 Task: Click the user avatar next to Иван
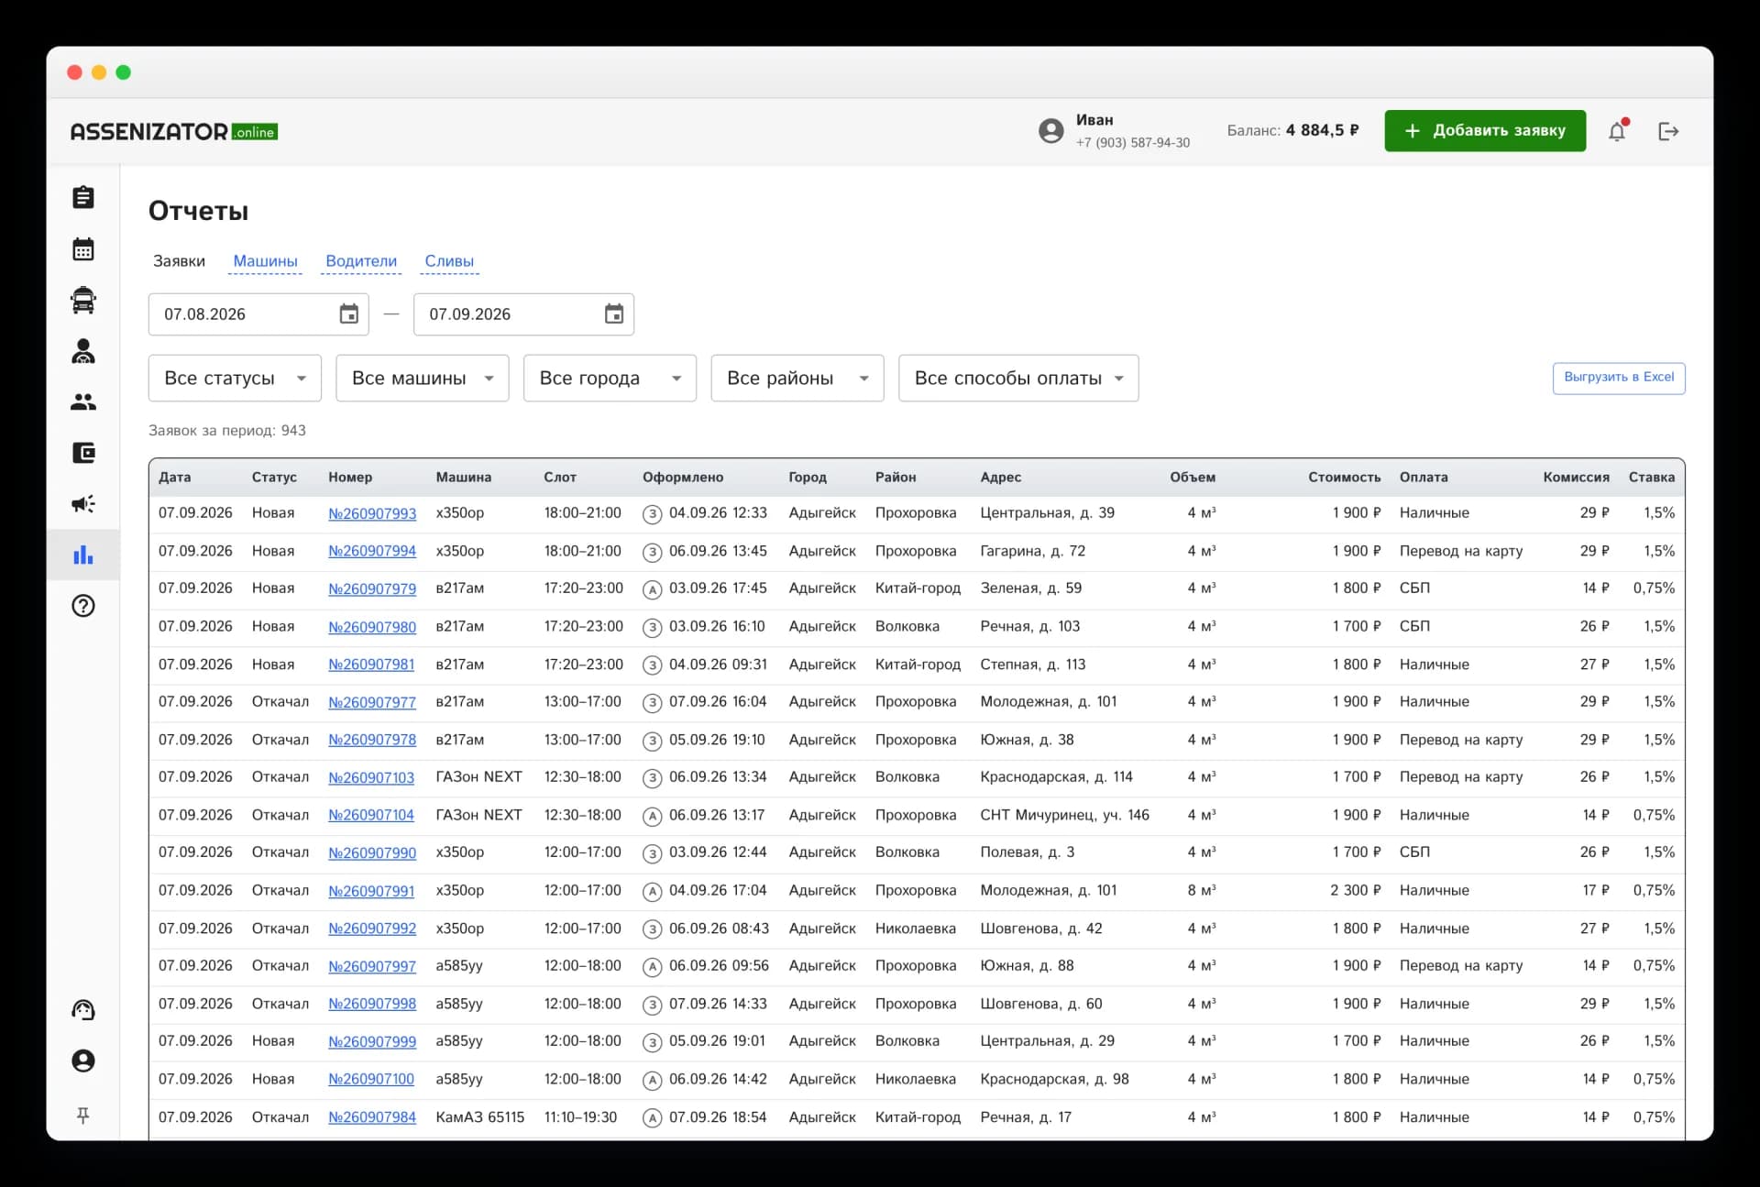tap(1051, 131)
